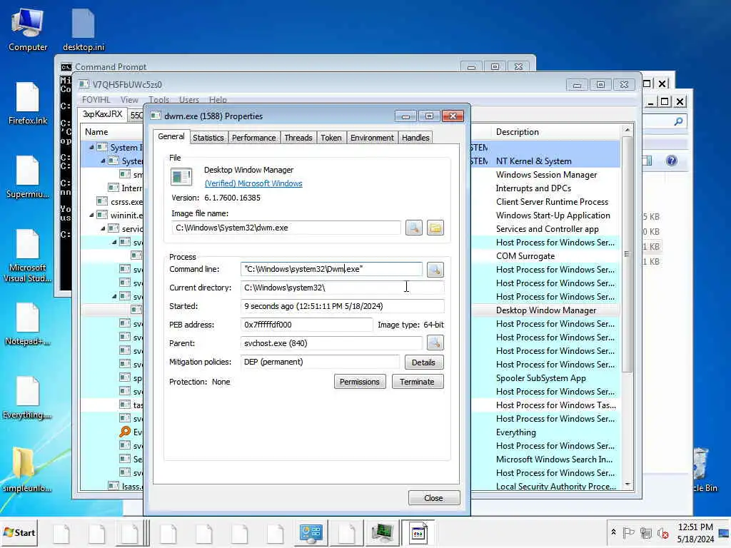Select the Microsoft Windows Search In... row
Screen dimensions: 731x548
tap(554, 460)
